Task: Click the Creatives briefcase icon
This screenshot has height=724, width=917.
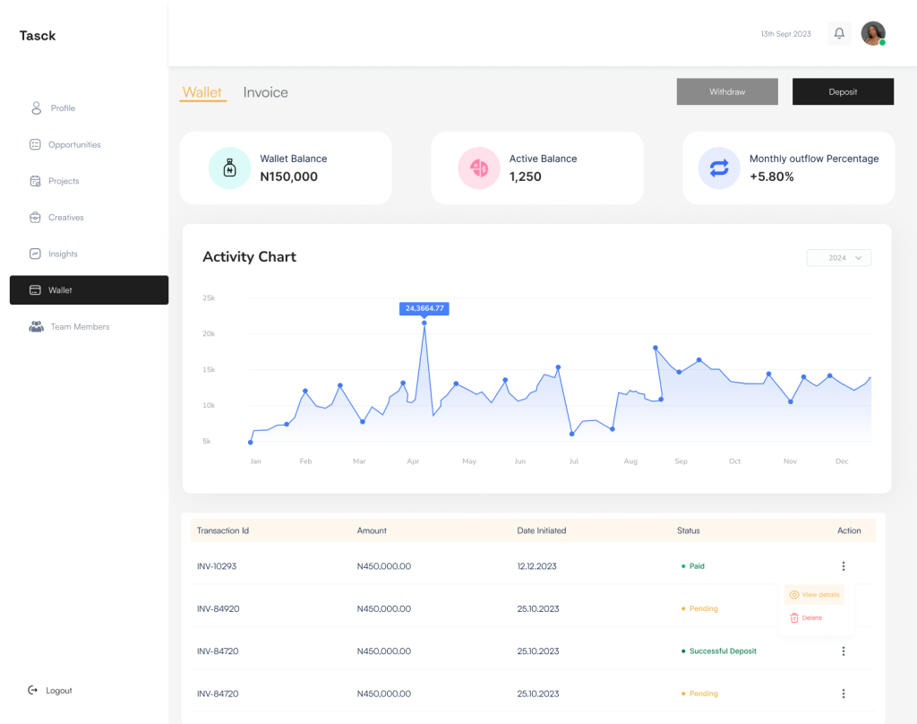Action: (x=36, y=218)
